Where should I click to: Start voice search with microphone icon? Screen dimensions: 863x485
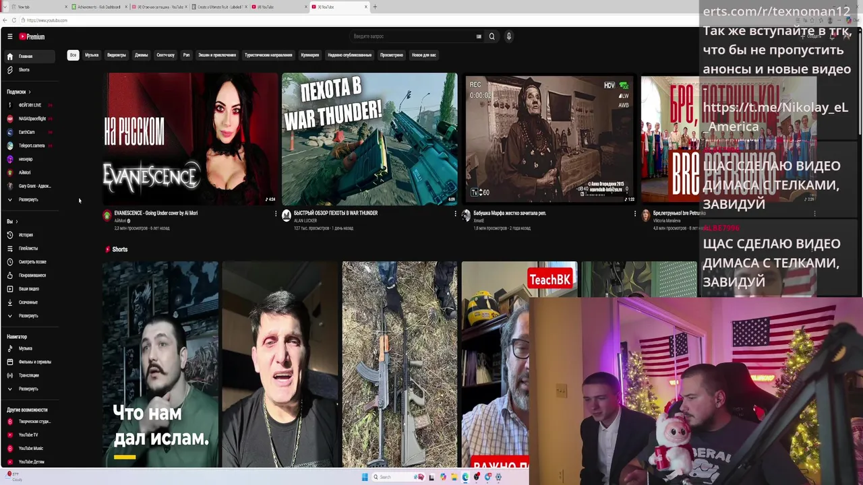coord(509,36)
